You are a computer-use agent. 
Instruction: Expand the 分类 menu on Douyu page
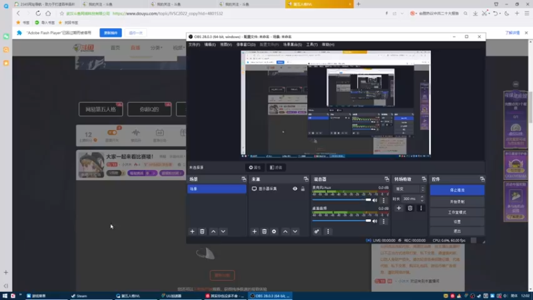point(157,47)
